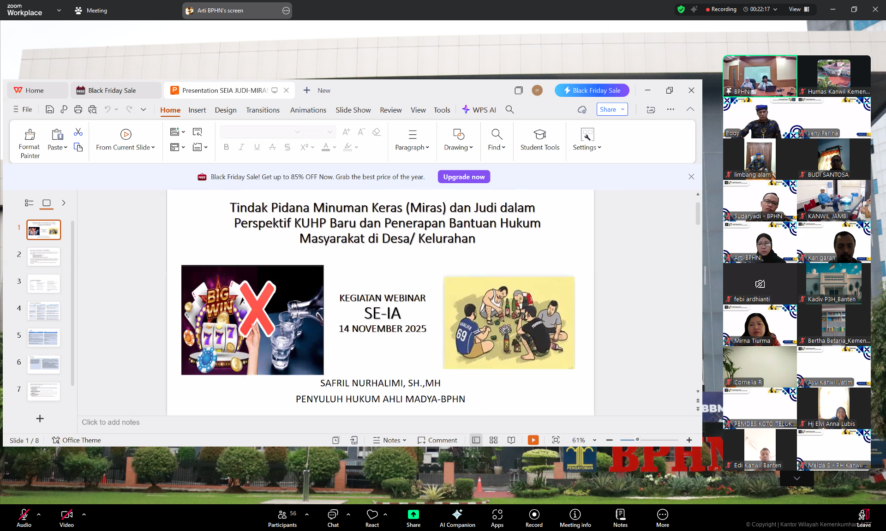Click the Print icon in quick toolbar
Screen dimensions: 886x531
click(x=78, y=110)
